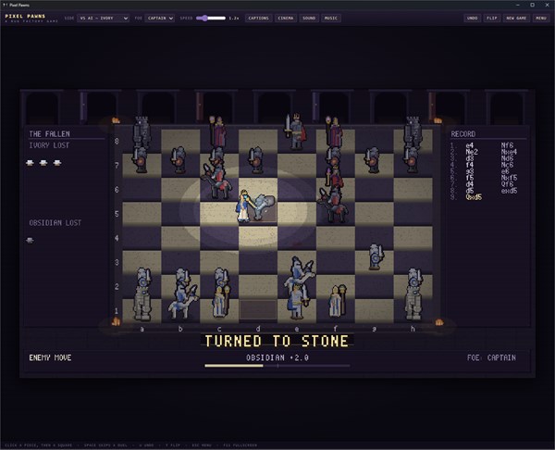Click highlighted move 'Qxd5' in the record
The height and width of the screenshot is (450, 555).
(x=474, y=197)
